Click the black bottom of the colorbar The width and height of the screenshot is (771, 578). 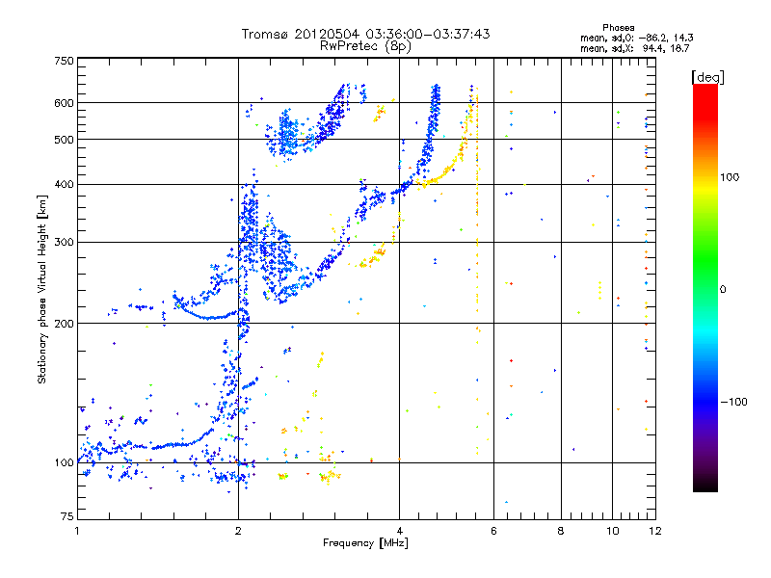705,485
